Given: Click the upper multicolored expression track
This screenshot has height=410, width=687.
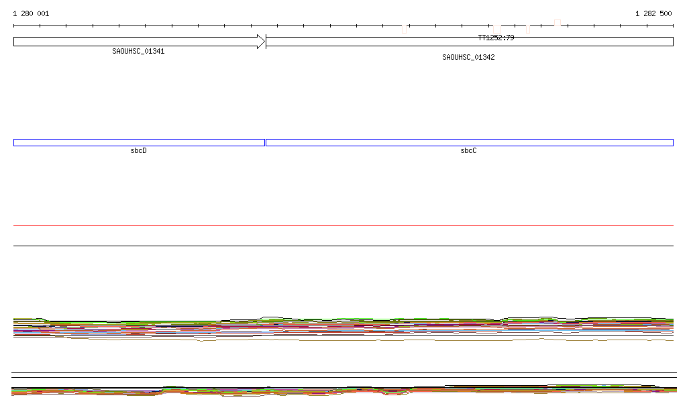Looking at the screenshot, I should pyautogui.click(x=343, y=327).
